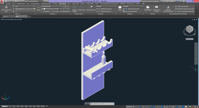Click the Мультивыноска multileader tool

tap(91, 8)
